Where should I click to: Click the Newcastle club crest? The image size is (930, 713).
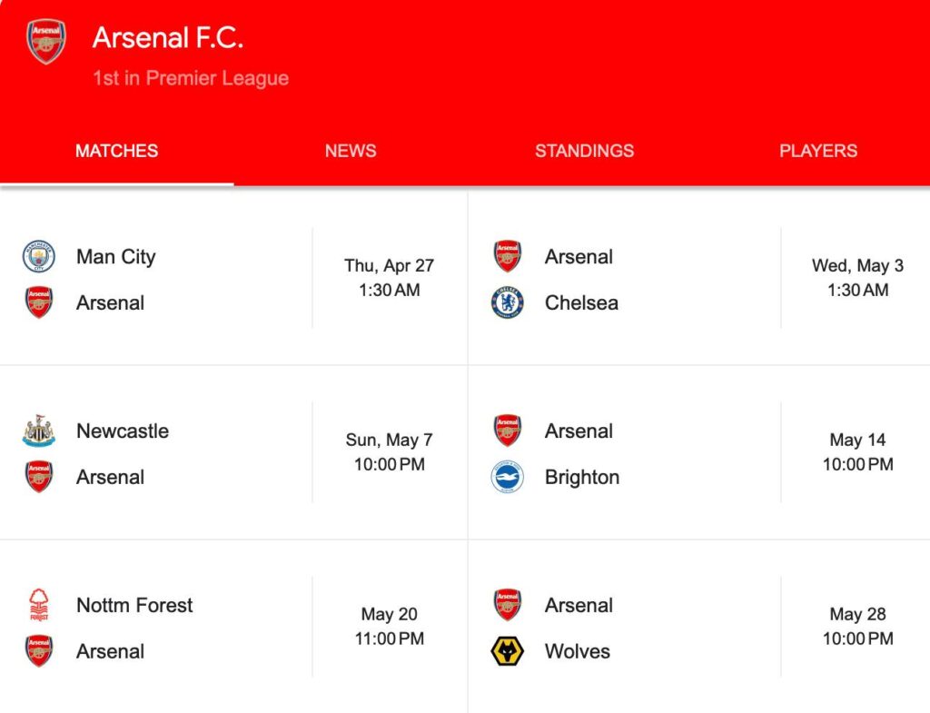39,431
